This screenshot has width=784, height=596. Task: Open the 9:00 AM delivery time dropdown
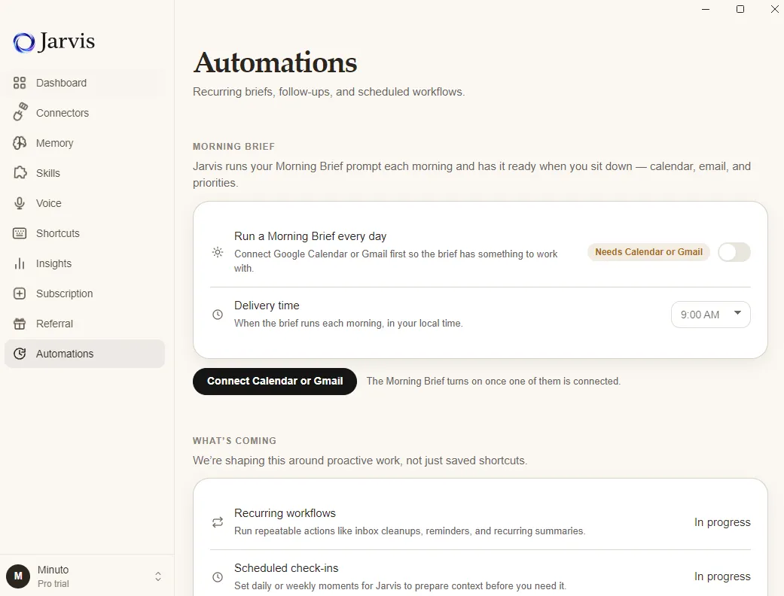[710, 315]
